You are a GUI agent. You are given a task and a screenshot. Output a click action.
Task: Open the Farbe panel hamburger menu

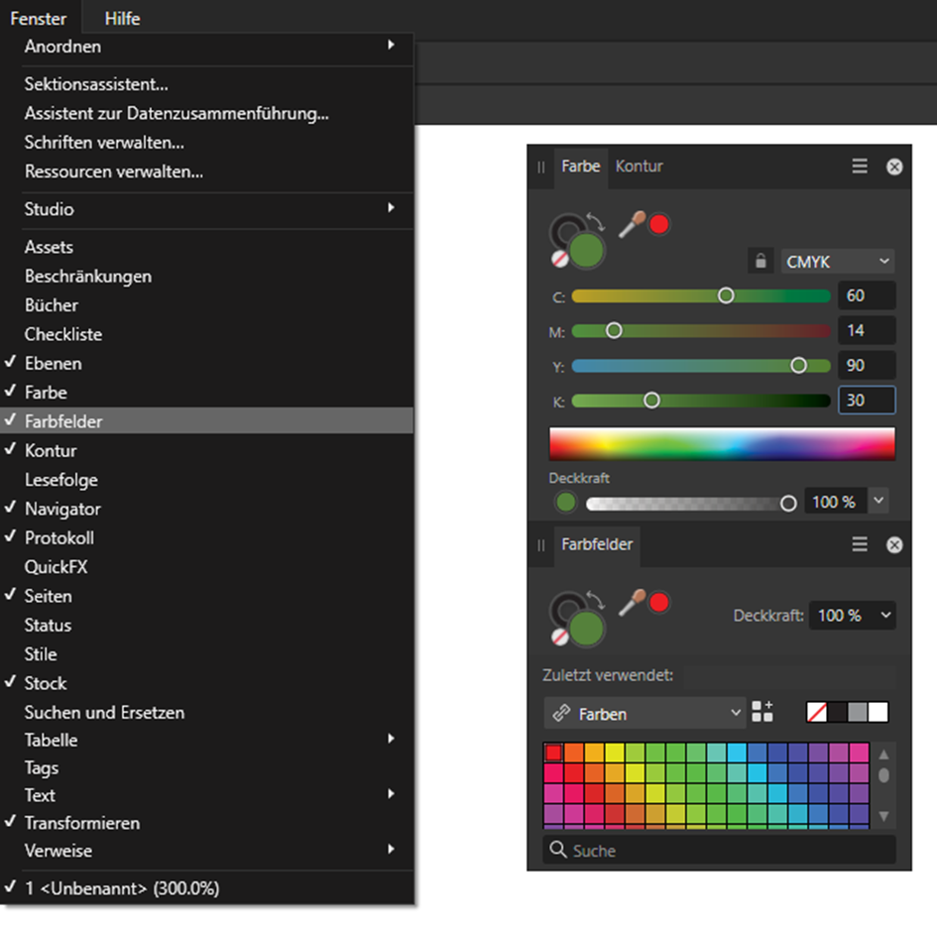pyautogui.click(x=860, y=167)
